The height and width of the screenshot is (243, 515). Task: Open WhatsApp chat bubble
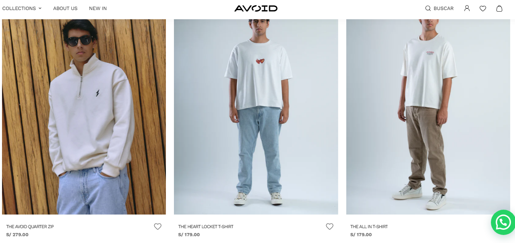tap(503, 222)
